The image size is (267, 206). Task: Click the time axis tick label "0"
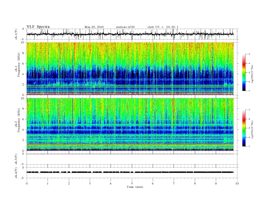[x=27, y=183]
